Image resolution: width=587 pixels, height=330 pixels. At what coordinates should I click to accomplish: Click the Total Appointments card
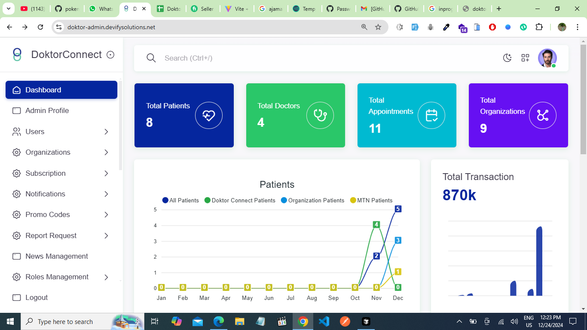point(407,115)
